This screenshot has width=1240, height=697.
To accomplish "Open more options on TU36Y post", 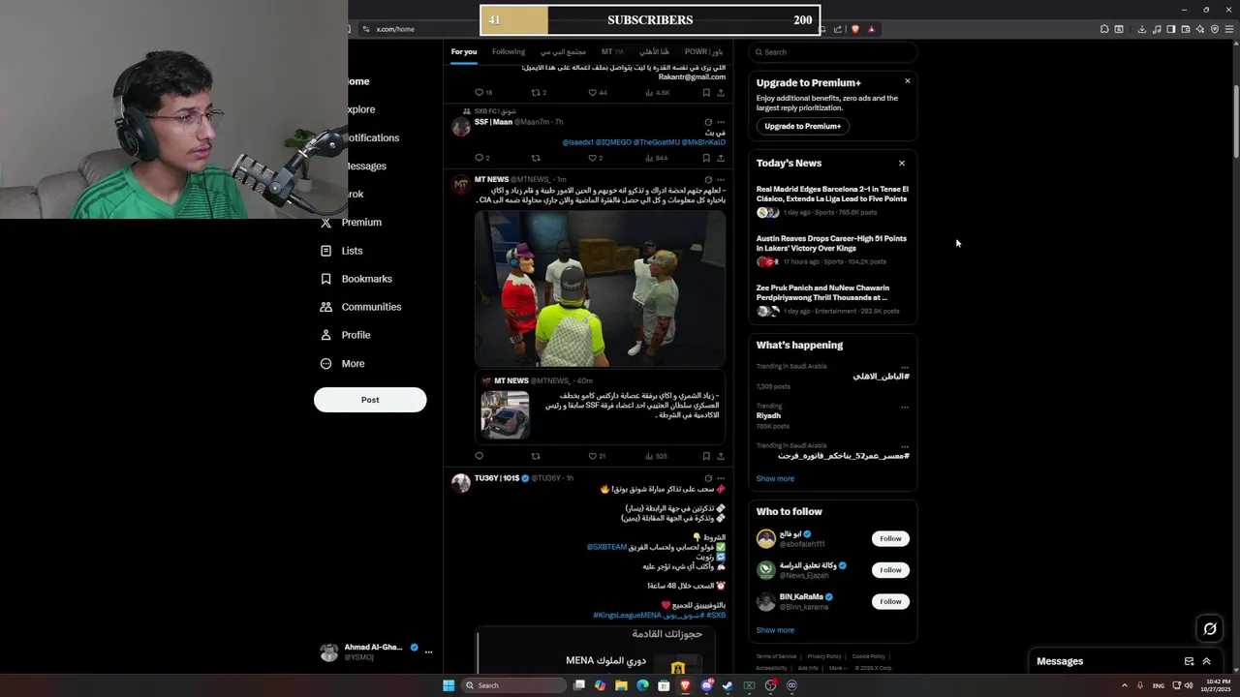I will click(x=721, y=478).
